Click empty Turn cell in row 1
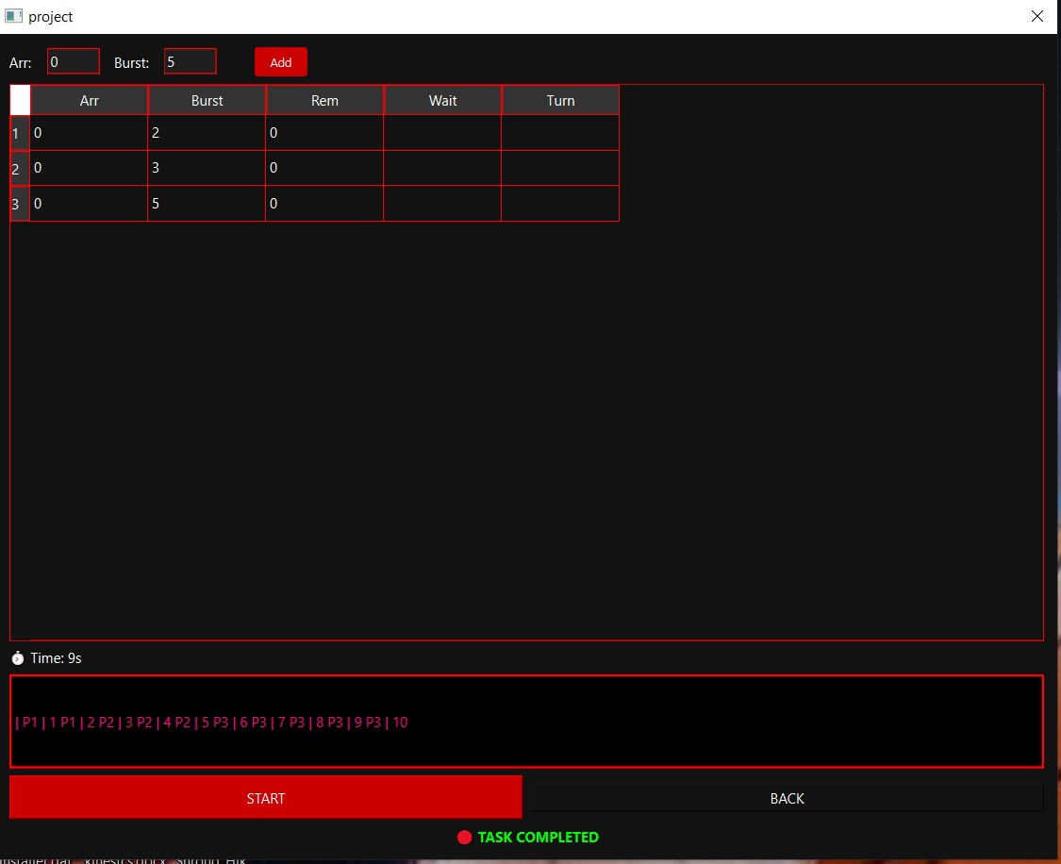Viewport: 1061px width, 864px height. [560, 133]
